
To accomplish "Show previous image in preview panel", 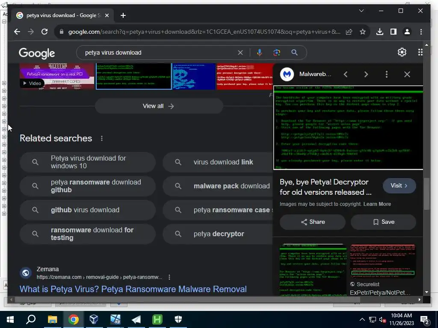I will click(x=346, y=74).
